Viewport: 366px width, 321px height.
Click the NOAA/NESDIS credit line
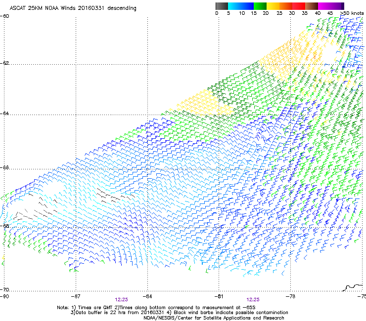coord(214,318)
